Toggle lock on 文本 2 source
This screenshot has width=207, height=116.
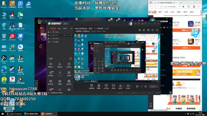coord(51,32)
